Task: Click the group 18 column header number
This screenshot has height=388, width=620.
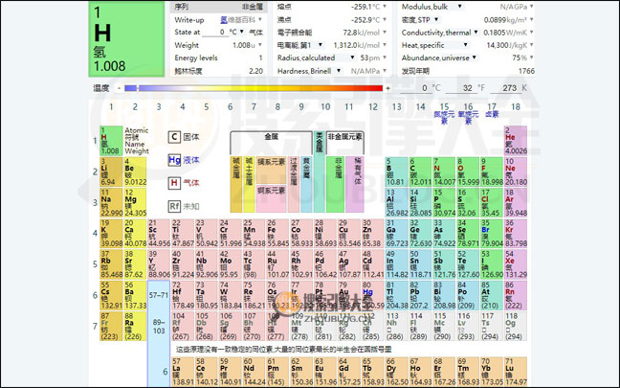Action: 516,107
